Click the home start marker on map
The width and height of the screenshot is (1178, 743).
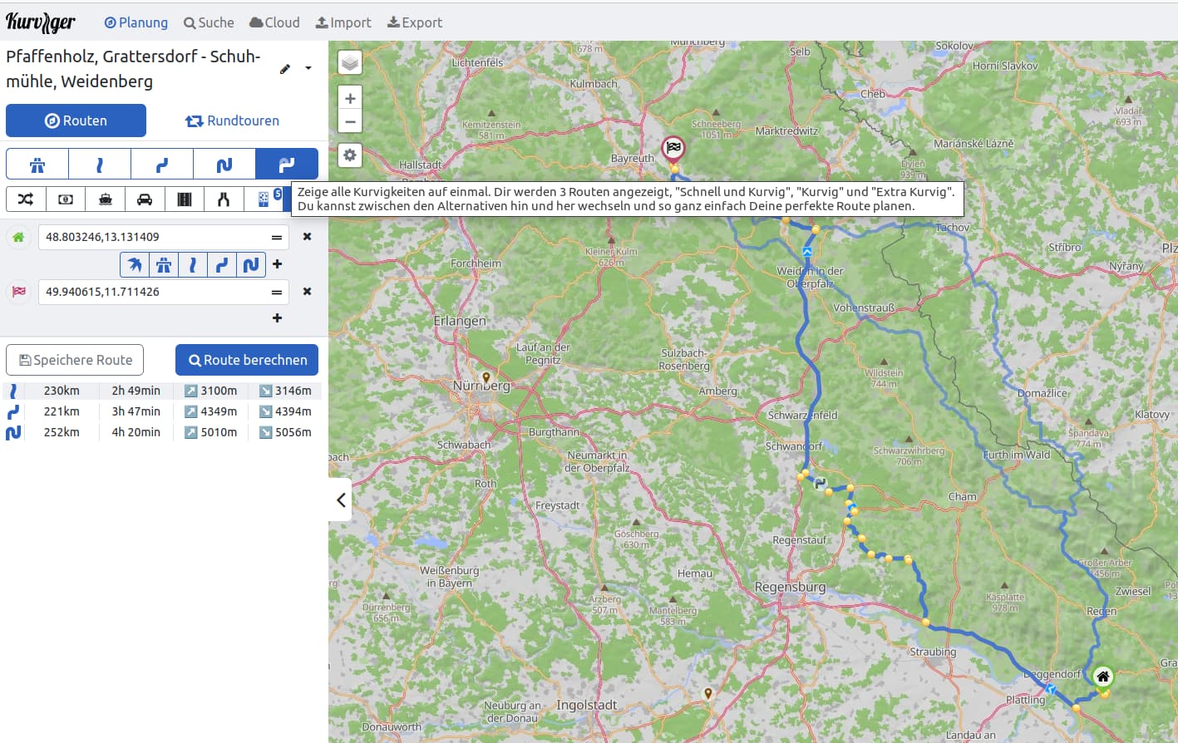click(1102, 677)
